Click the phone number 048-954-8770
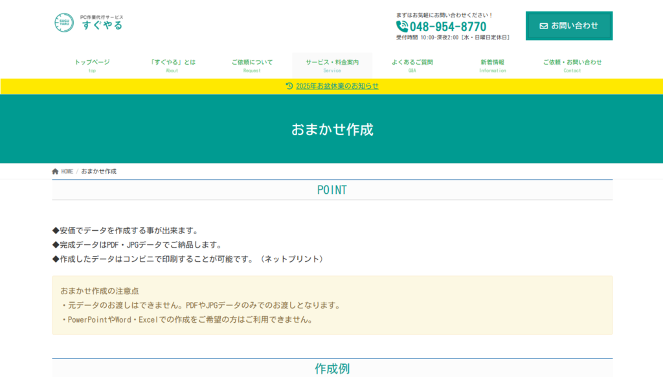 447,27
